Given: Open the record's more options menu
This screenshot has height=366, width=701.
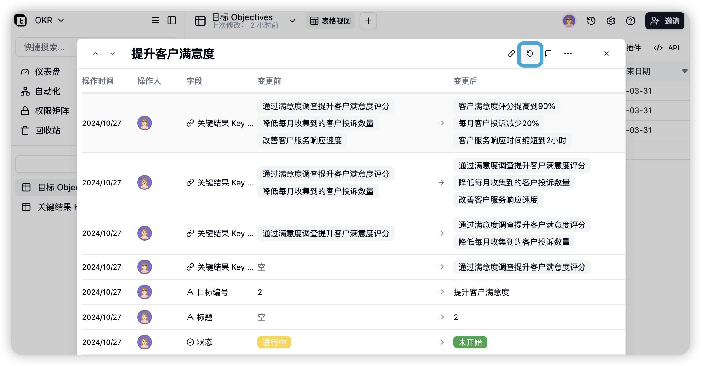Looking at the screenshot, I should 568,54.
